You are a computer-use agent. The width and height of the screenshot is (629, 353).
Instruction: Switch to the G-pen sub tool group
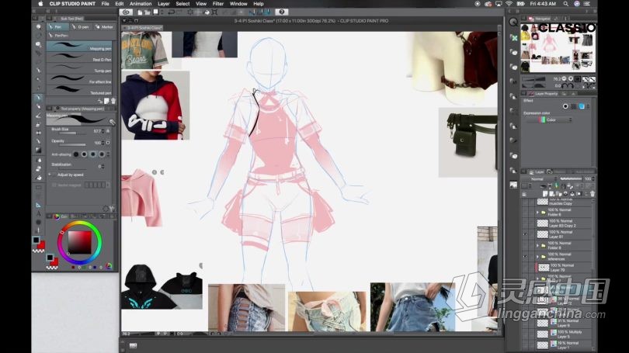point(81,27)
